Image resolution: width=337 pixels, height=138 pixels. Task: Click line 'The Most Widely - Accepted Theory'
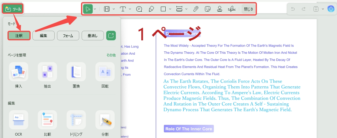click(x=229, y=46)
